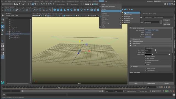Click the black Curve Shader color swatch
Viewport: 176px width, 99px height.
tap(148, 54)
